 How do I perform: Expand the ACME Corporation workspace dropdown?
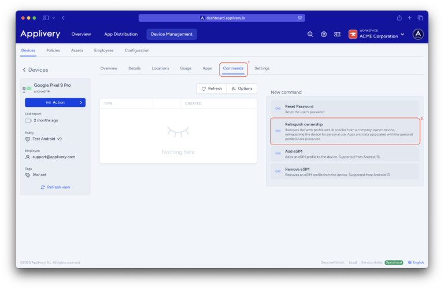(402, 34)
